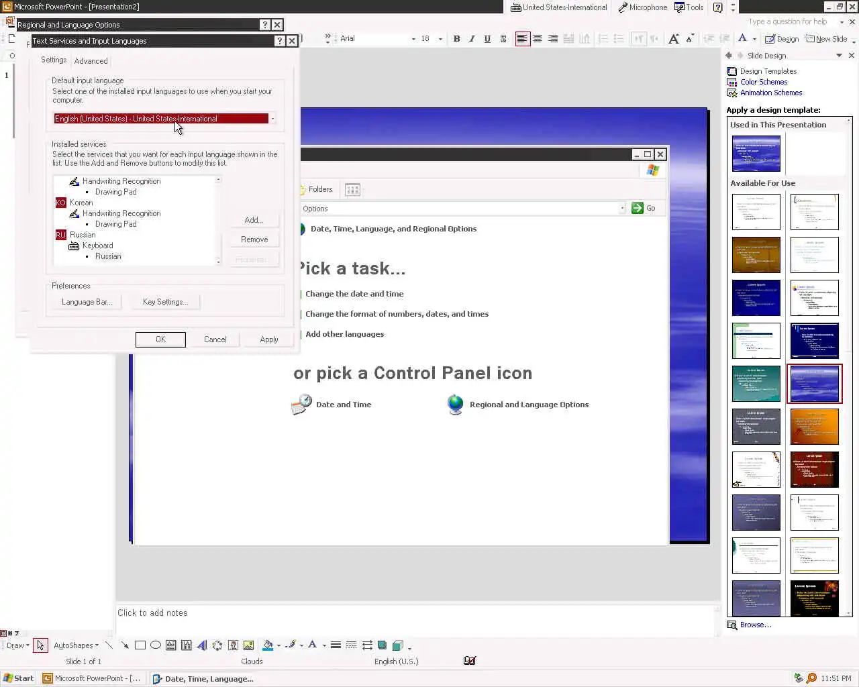Screen dimensions: 859x687
Task: Click the spelling status icon in status bar
Action: coord(470,661)
